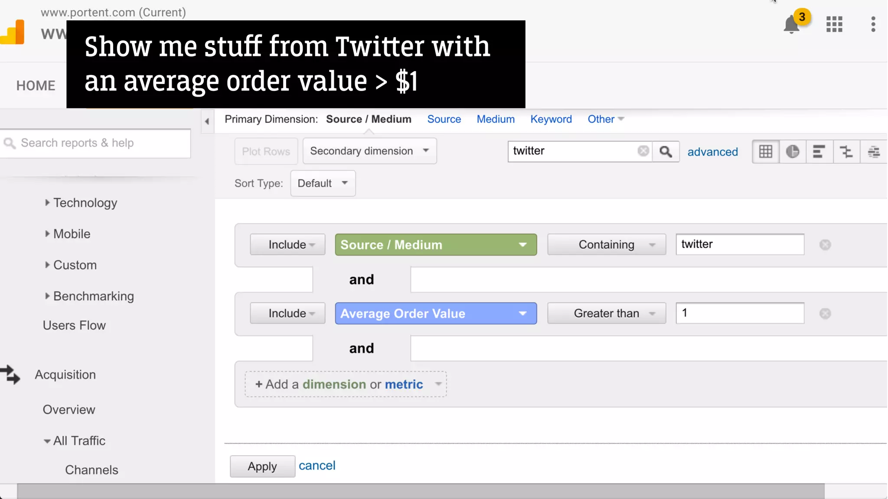Open Other primary dimension menu
Viewport: 888px width, 499px height.
[x=605, y=119]
